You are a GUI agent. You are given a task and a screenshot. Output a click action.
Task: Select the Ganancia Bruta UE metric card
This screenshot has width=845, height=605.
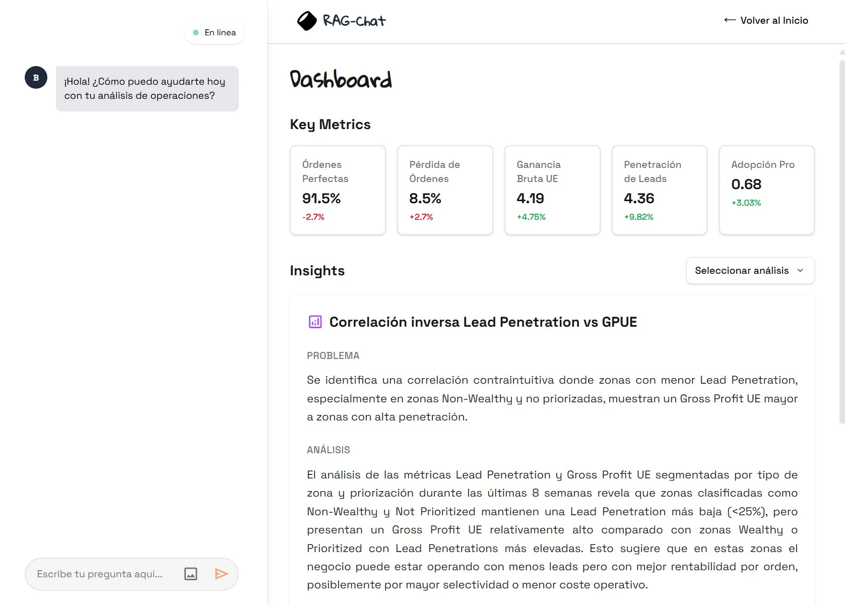(x=552, y=190)
